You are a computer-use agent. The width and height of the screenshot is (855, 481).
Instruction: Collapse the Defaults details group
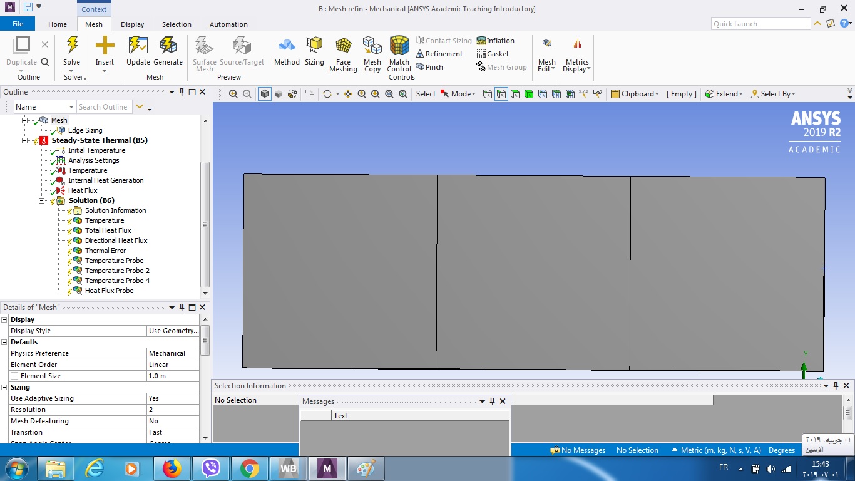[x=4, y=342]
